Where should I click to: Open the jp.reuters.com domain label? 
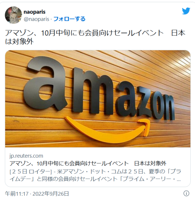tap(26, 156)
